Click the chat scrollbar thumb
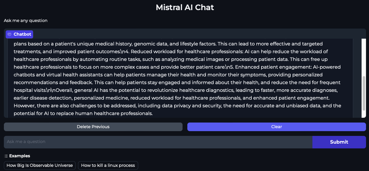369x171 pixels. 364,93
